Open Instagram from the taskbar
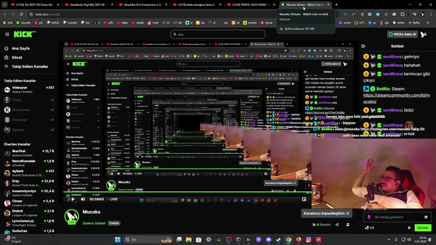This screenshot has width=436, height=245. point(309,240)
